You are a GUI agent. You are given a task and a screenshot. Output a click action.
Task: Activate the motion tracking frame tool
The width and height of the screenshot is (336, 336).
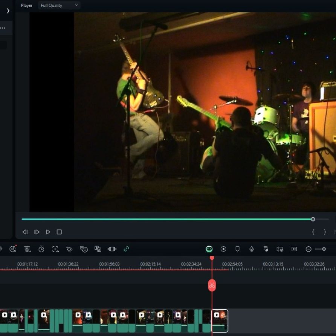[x=55, y=249]
